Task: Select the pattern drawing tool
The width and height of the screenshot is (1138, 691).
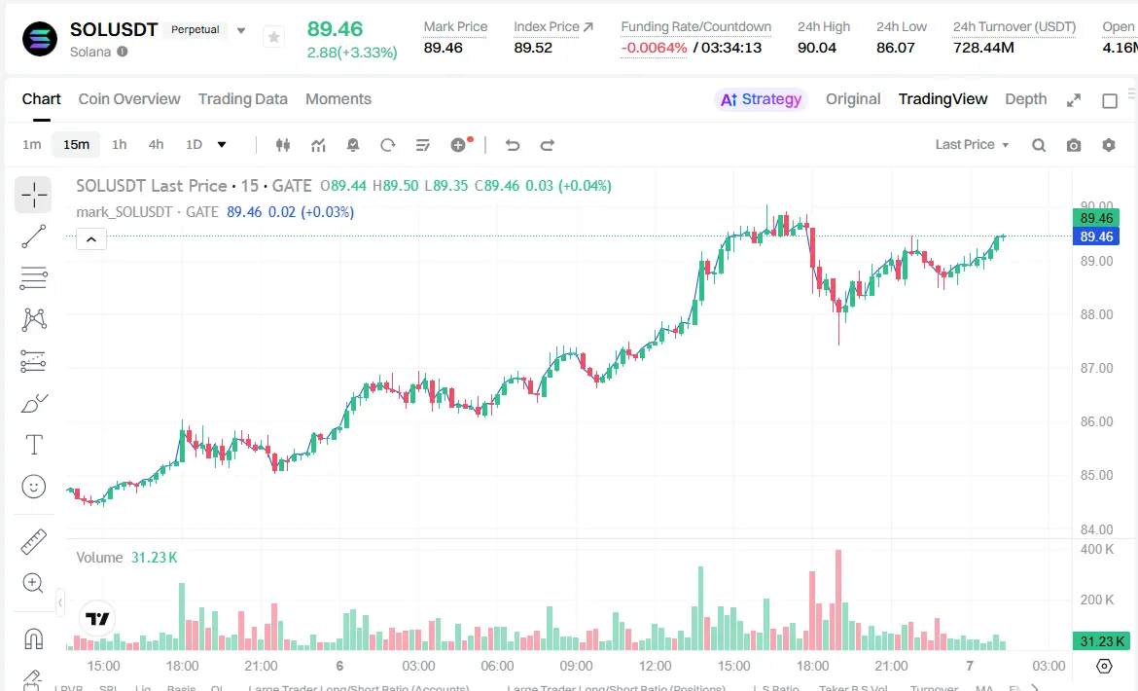Action: click(x=33, y=319)
